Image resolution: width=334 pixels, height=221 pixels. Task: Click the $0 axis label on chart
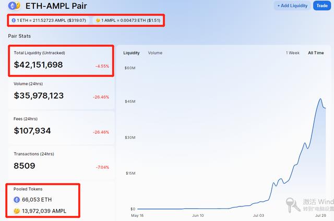[x=133, y=209]
